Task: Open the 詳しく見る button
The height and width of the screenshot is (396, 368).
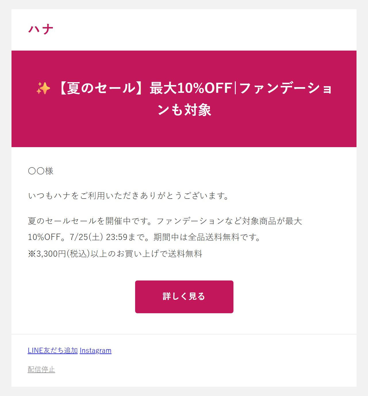Action: (x=184, y=297)
